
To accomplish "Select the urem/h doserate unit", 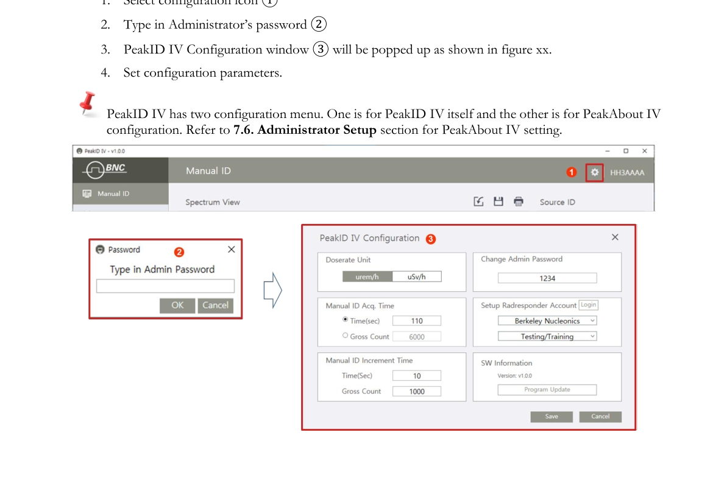I will coord(367,277).
